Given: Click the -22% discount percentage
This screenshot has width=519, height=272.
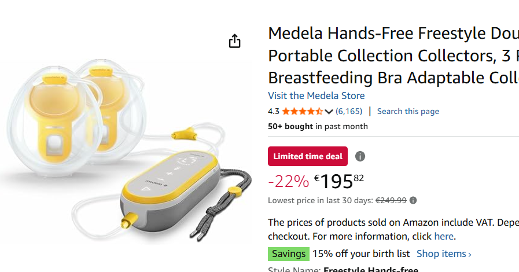Looking at the screenshot, I should pyautogui.click(x=288, y=182).
